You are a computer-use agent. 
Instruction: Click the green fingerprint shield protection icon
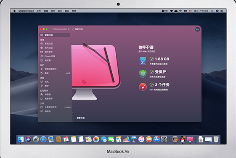coord(143,74)
